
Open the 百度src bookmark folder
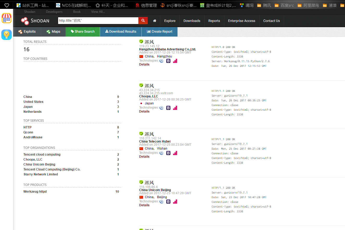tap(284, 5)
